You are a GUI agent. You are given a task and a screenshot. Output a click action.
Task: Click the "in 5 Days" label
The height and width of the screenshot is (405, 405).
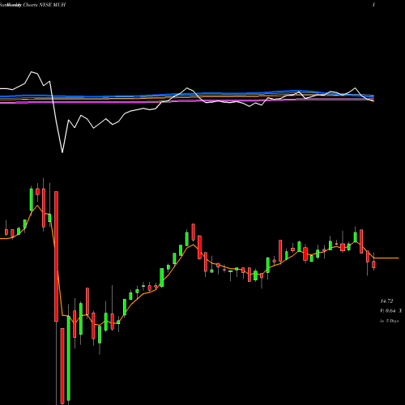pos(390,321)
